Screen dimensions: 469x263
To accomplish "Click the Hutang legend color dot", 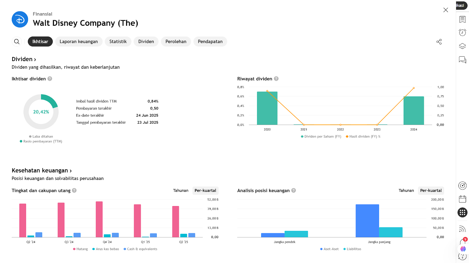I will tap(74, 249).
